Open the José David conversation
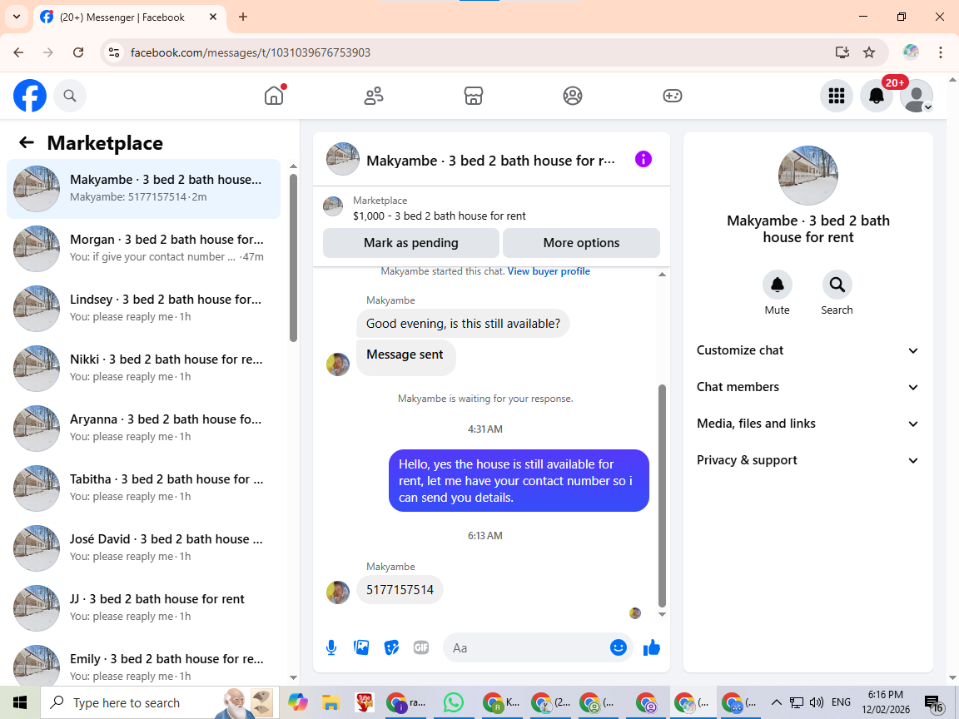The height and width of the screenshot is (719, 959). pos(144,548)
